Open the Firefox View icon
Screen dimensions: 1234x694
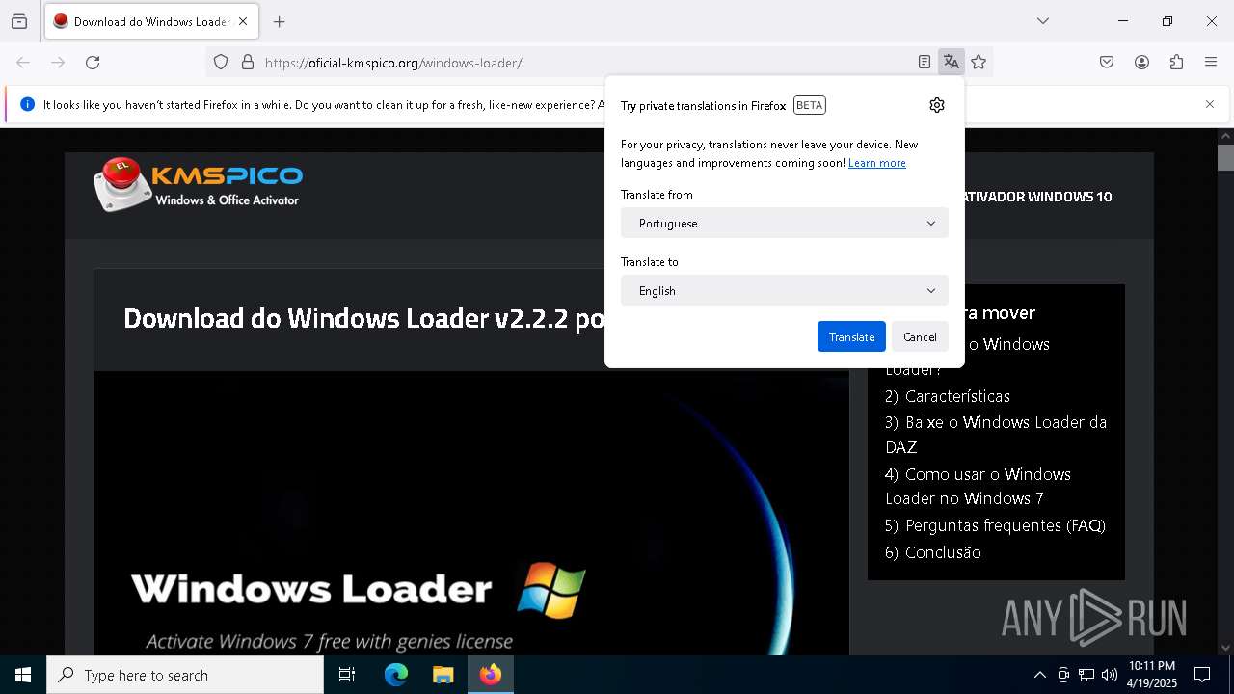19,21
